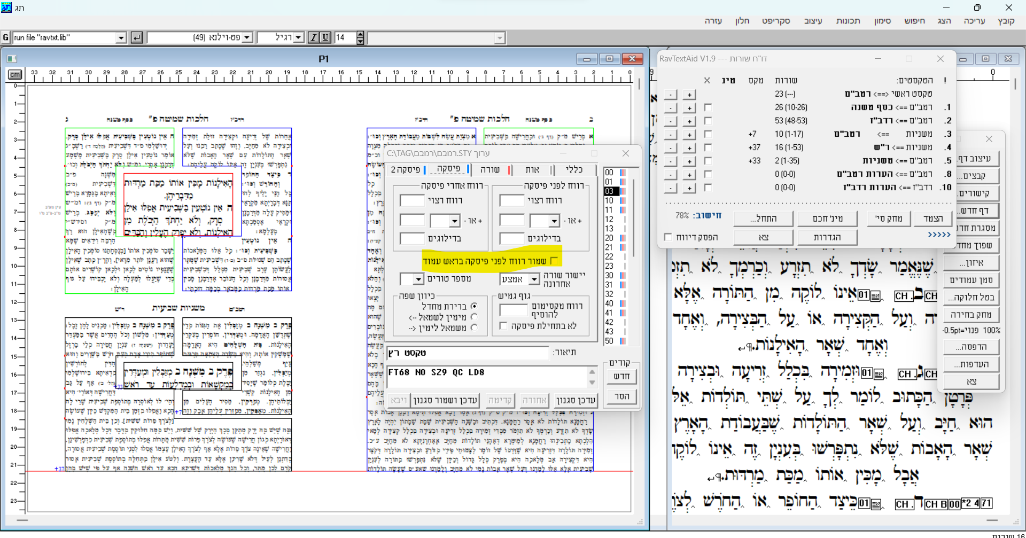Viewport: 1026px width, 538px height.
Task: Select the מימין לשמאל radio button
Action: 474,317
